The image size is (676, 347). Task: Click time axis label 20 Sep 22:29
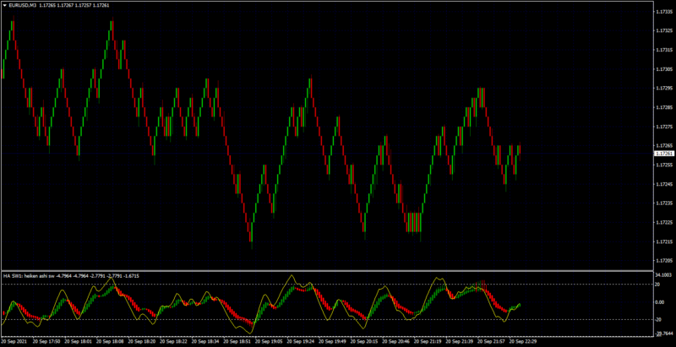click(x=524, y=341)
